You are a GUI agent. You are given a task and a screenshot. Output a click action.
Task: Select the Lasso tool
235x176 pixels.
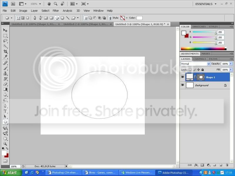click(5, 41)
